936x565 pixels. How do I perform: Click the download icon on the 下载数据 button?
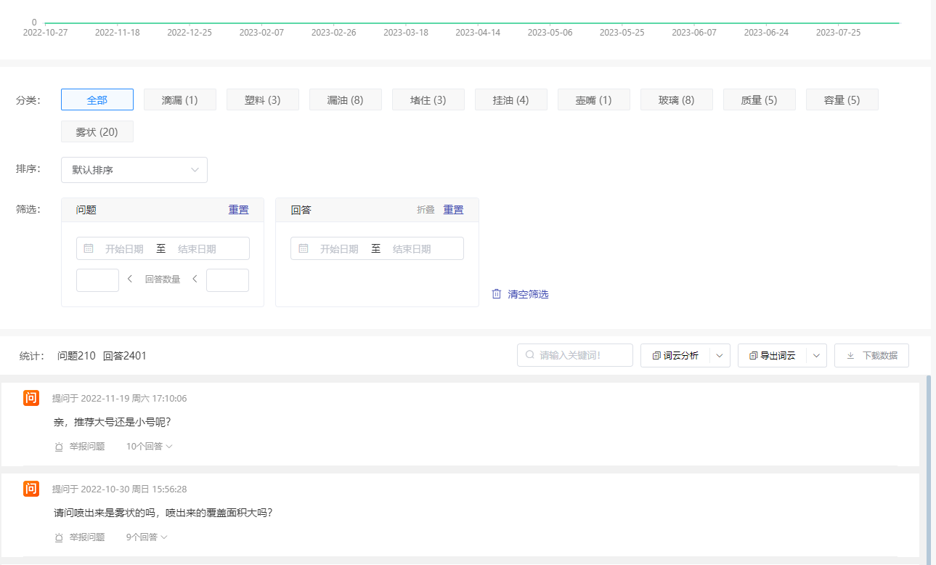coord(850,355)
